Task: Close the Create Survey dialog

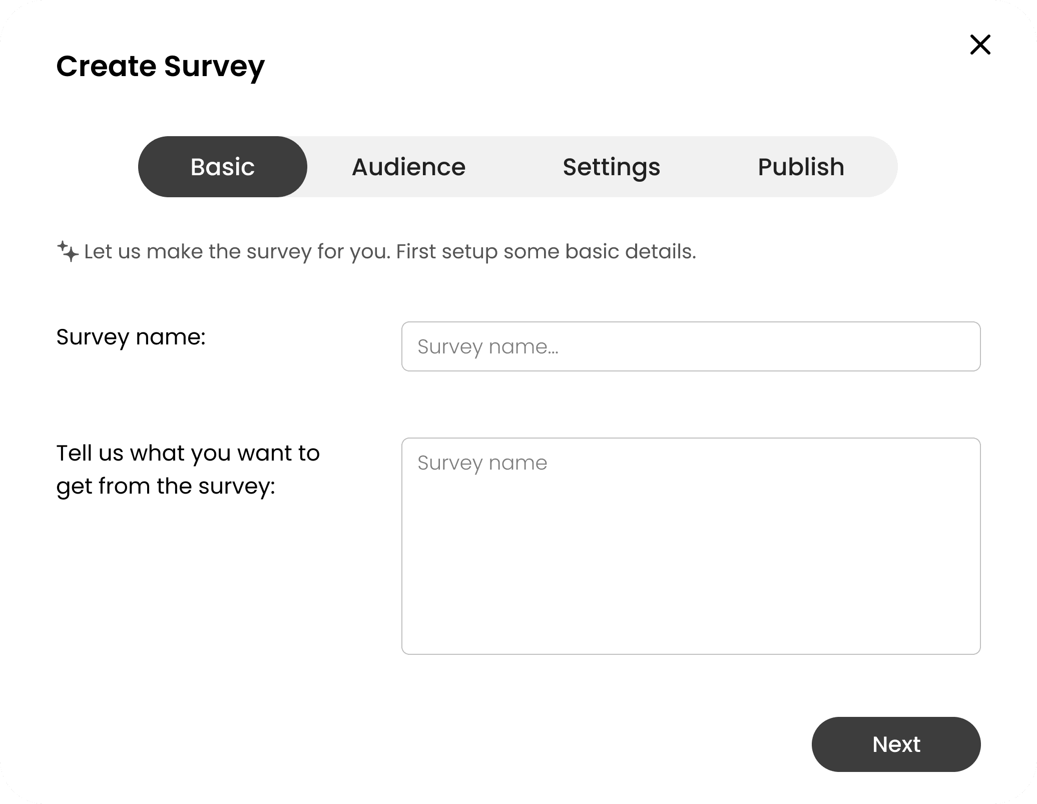Action: point(980,45)
